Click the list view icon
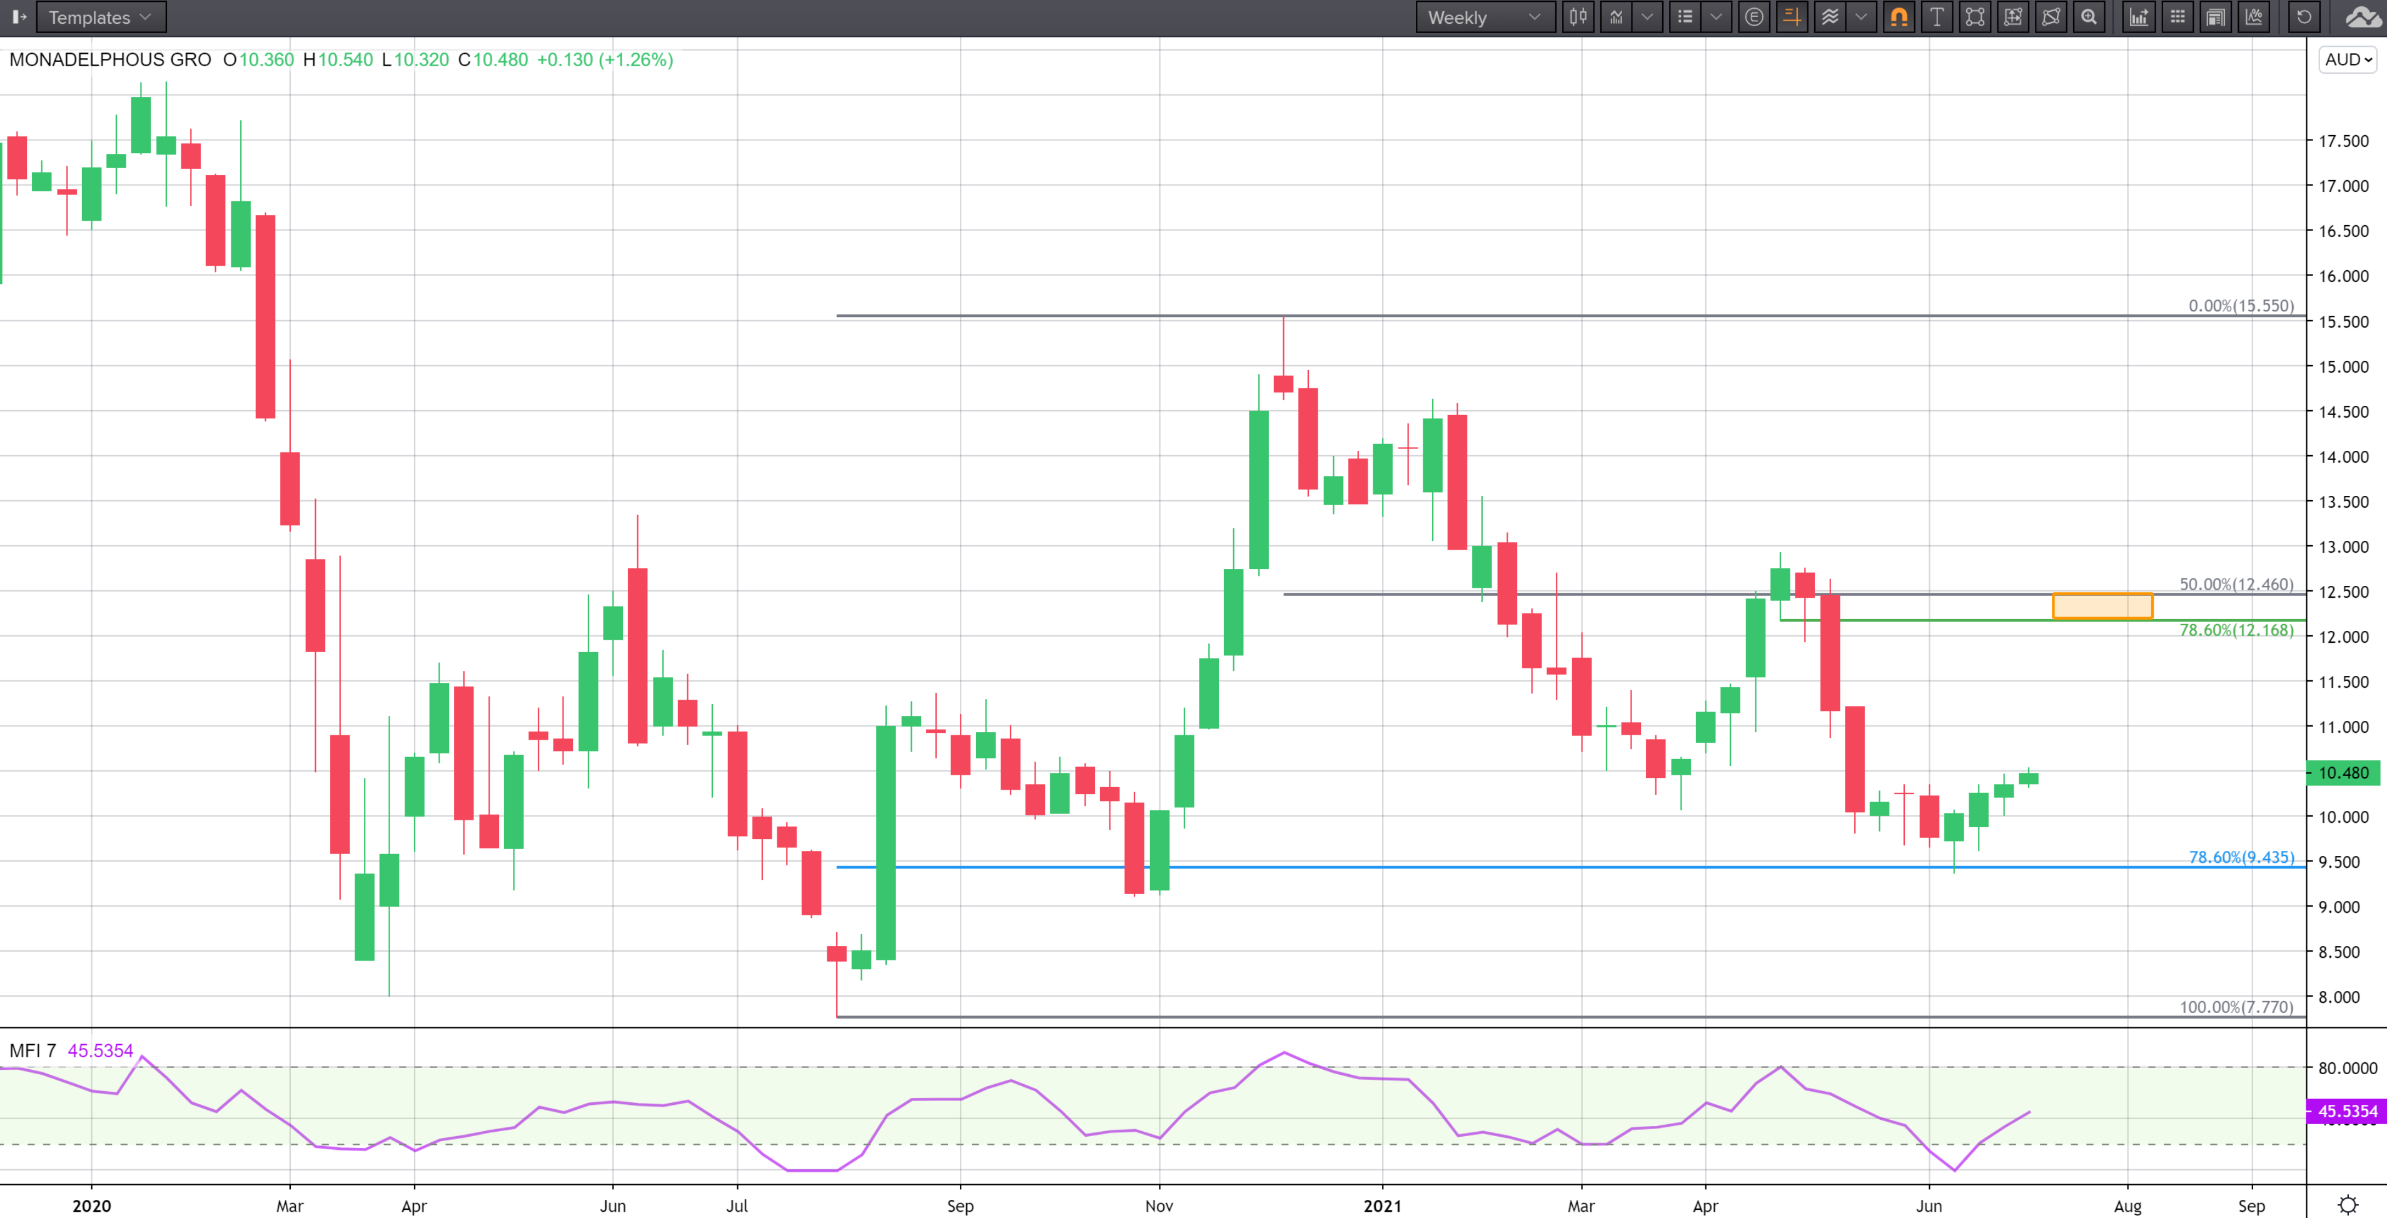The width and height of the screenshot is (2387, 1218). (x=1685, y=18)
